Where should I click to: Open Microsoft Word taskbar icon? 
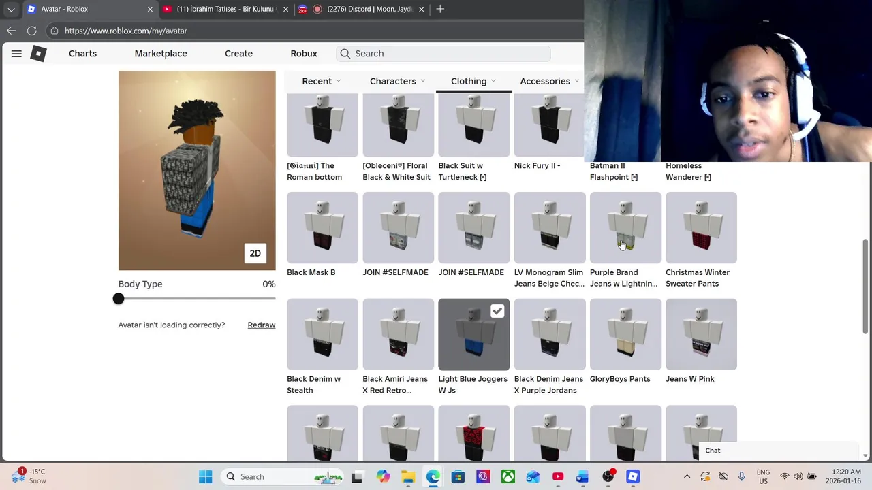(582, 477)
